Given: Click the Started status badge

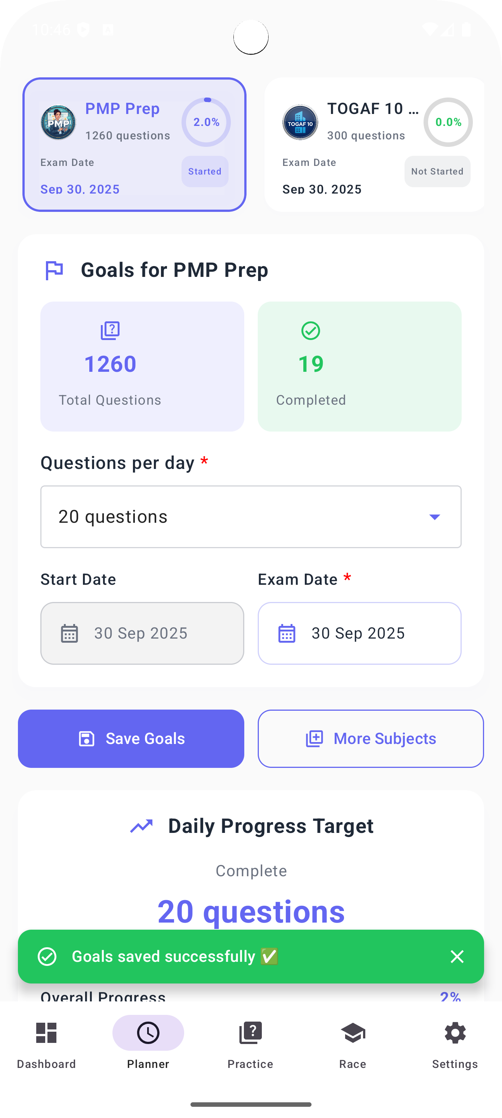Looking at the screenshot, I should click(x=204, y=172).
